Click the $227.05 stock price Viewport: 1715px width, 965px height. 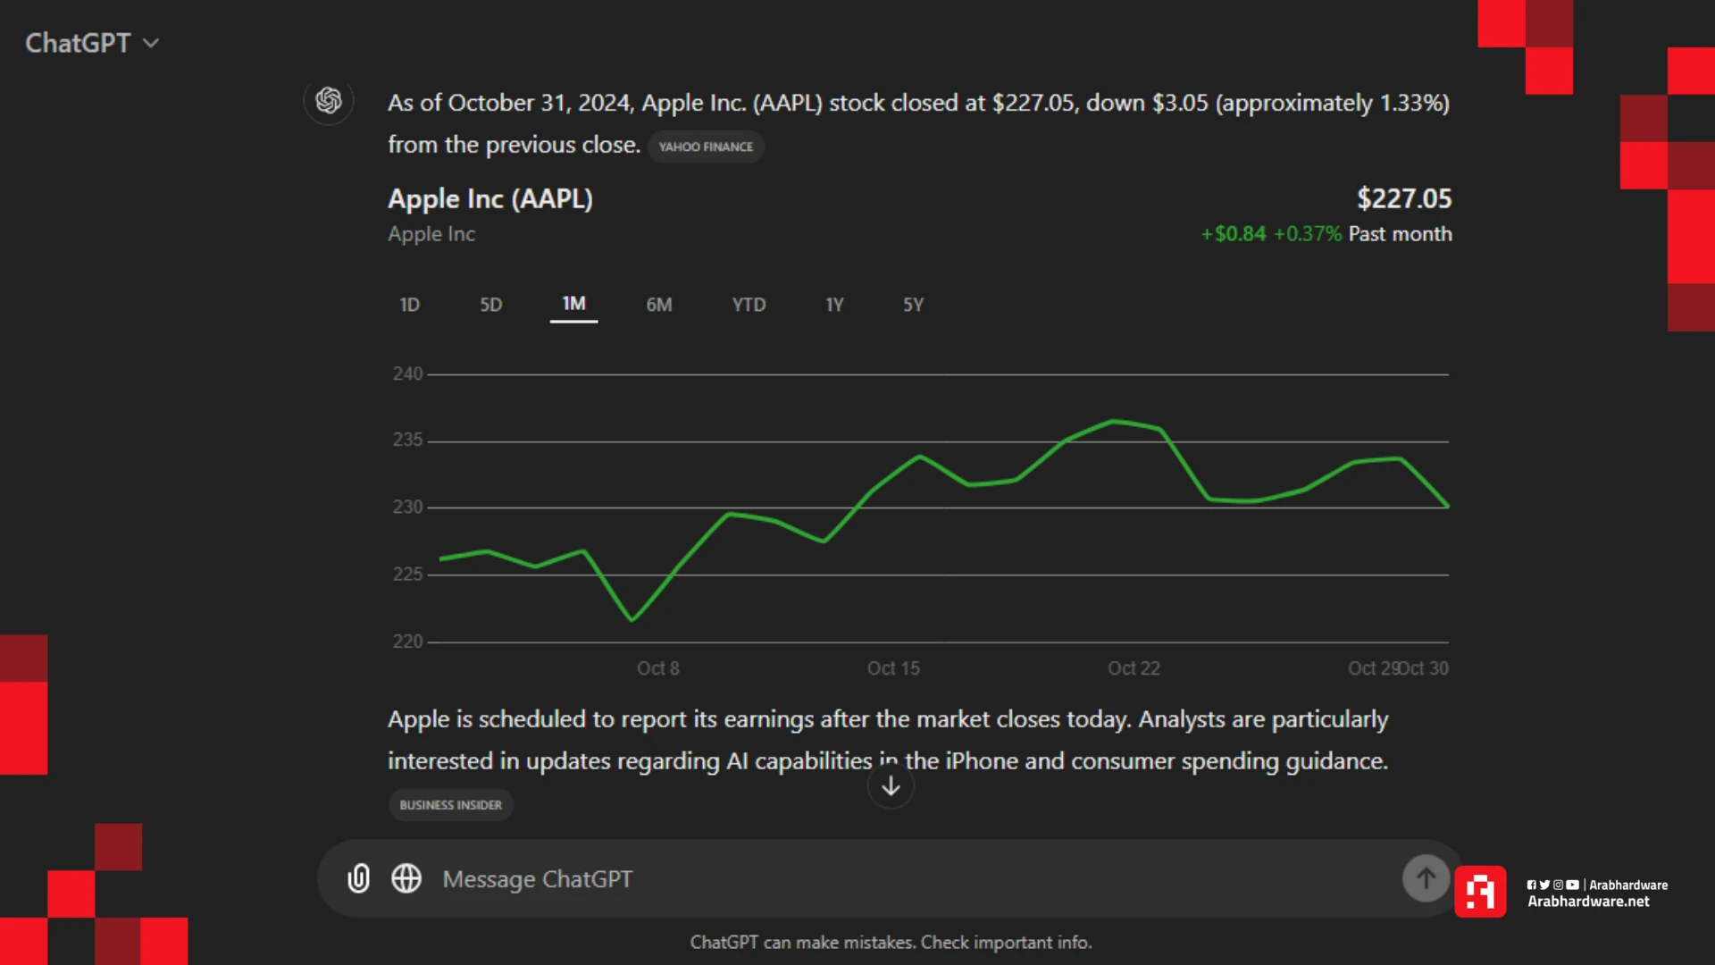pos(1404,198)
